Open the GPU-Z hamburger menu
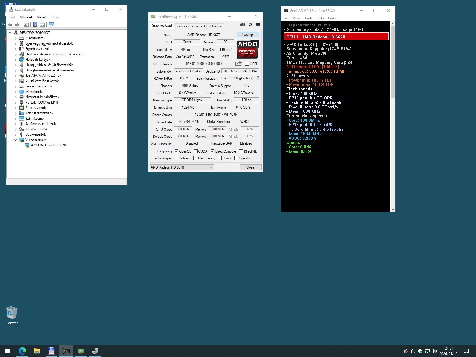 [258, 25]
